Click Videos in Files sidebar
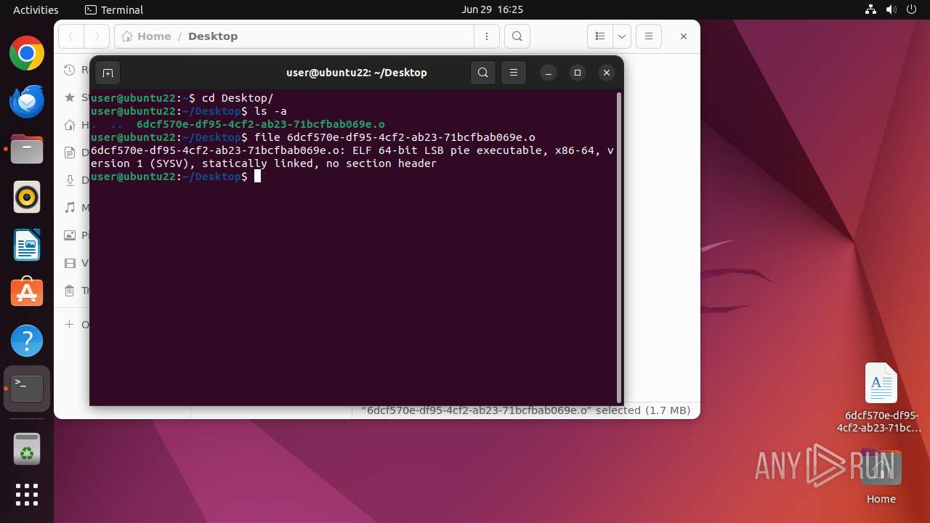This screenshot has height=523, width=930. tap(76, 263)
